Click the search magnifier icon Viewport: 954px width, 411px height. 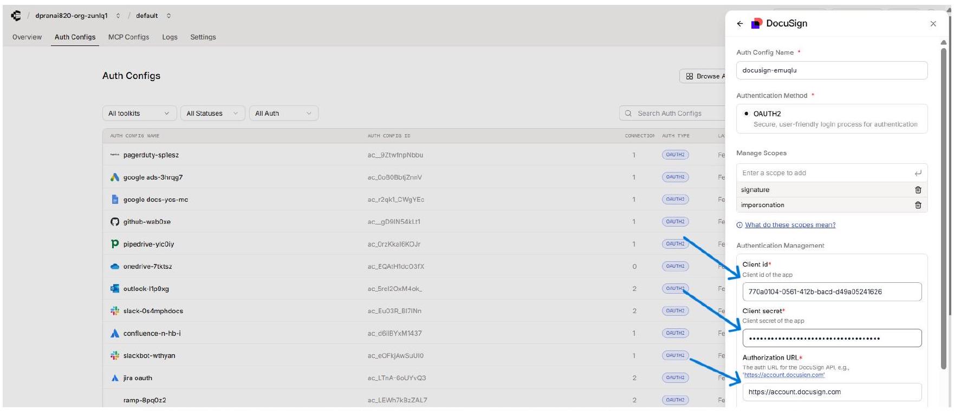click(x=628, y=114)
